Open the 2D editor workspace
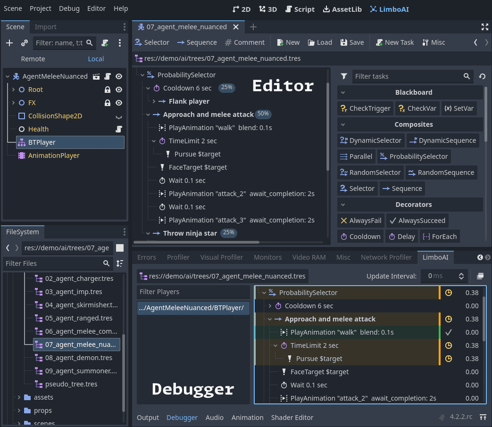 242,8
